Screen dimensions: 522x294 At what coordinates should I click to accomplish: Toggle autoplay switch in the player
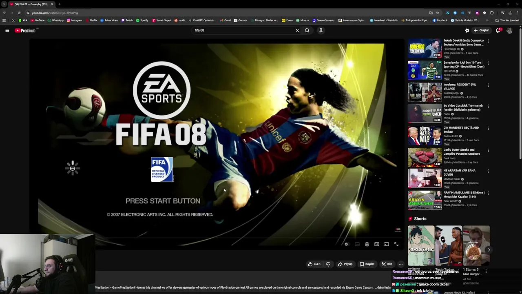(x=346, y=244)
